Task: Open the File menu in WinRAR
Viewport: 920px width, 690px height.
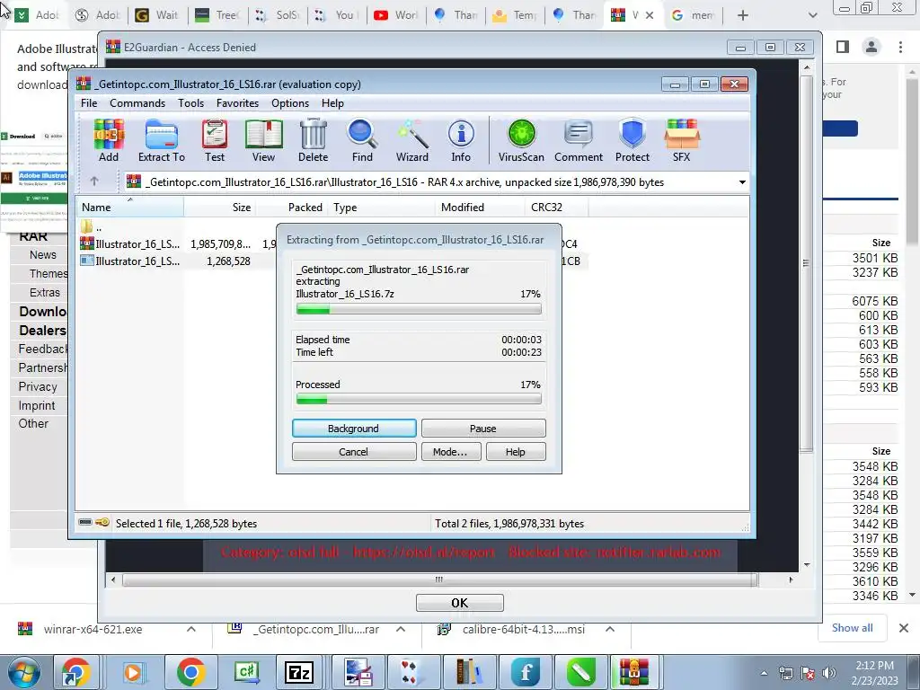Action: [x=89, y=103]
